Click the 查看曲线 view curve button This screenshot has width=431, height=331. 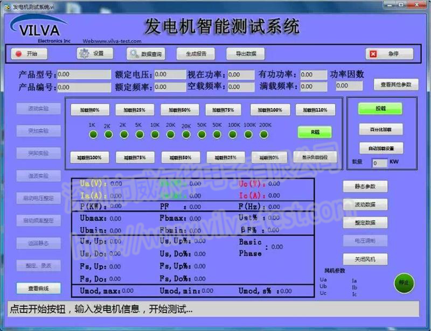(38, 288)
